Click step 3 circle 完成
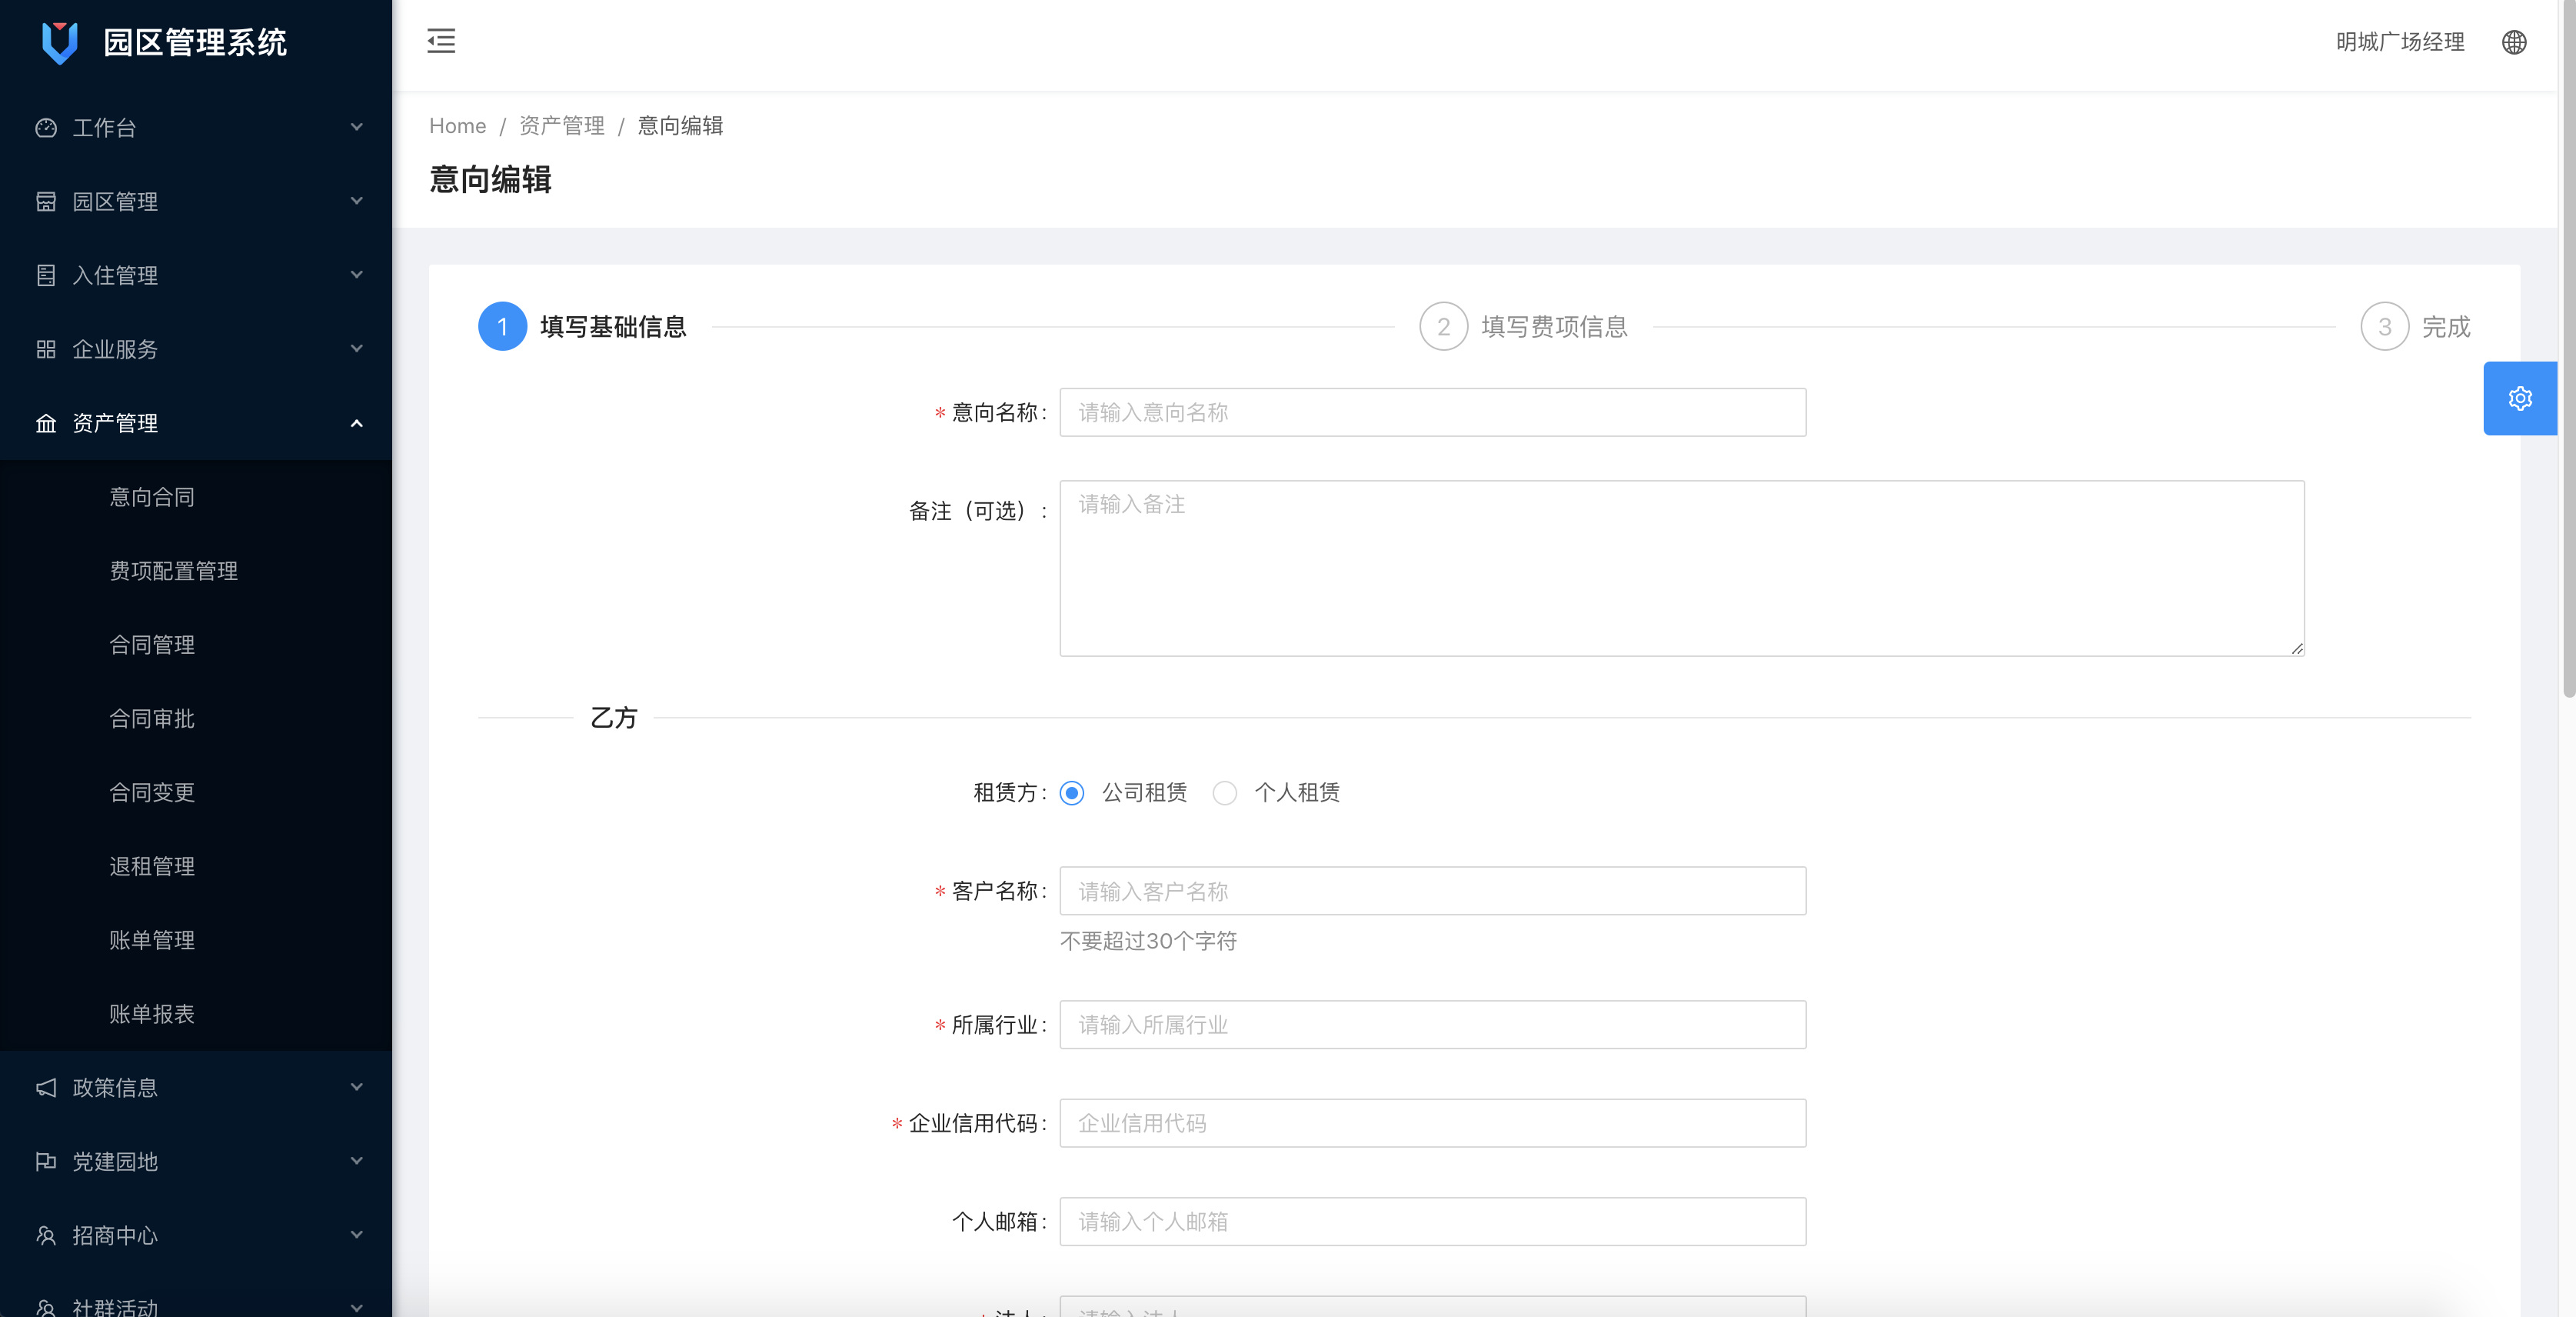The image size is (2576, 1317). [2384, 326]
